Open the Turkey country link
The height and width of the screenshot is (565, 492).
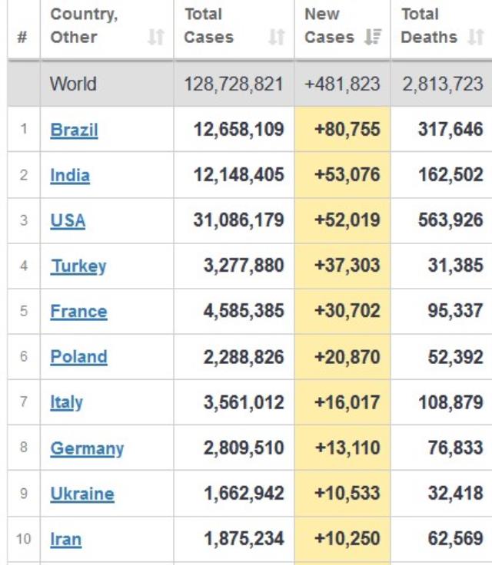pos(78,266)
